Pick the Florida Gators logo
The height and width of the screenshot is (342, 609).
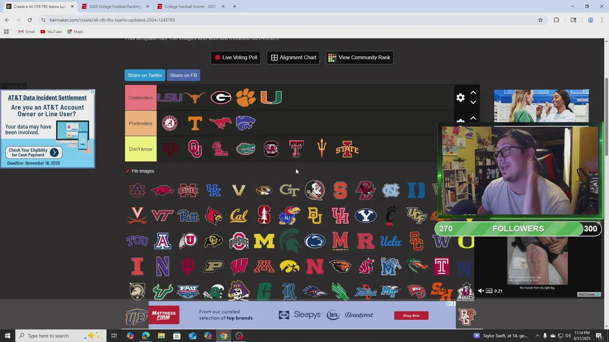pyautogui.click(x=246, y=149)
